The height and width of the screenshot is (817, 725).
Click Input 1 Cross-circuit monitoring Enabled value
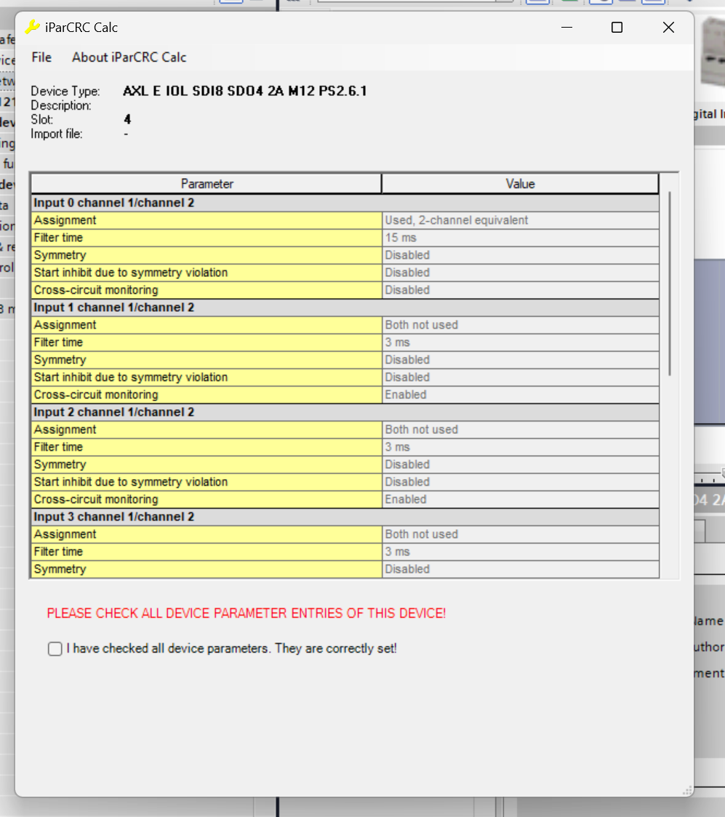click(x=520, y=395)
